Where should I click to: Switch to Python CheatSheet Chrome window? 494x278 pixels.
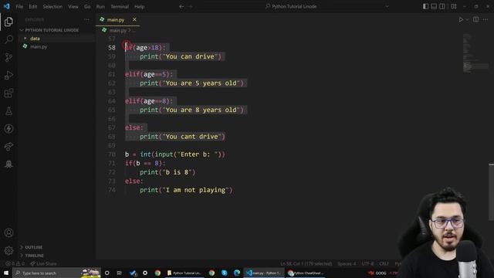[306, 273]
